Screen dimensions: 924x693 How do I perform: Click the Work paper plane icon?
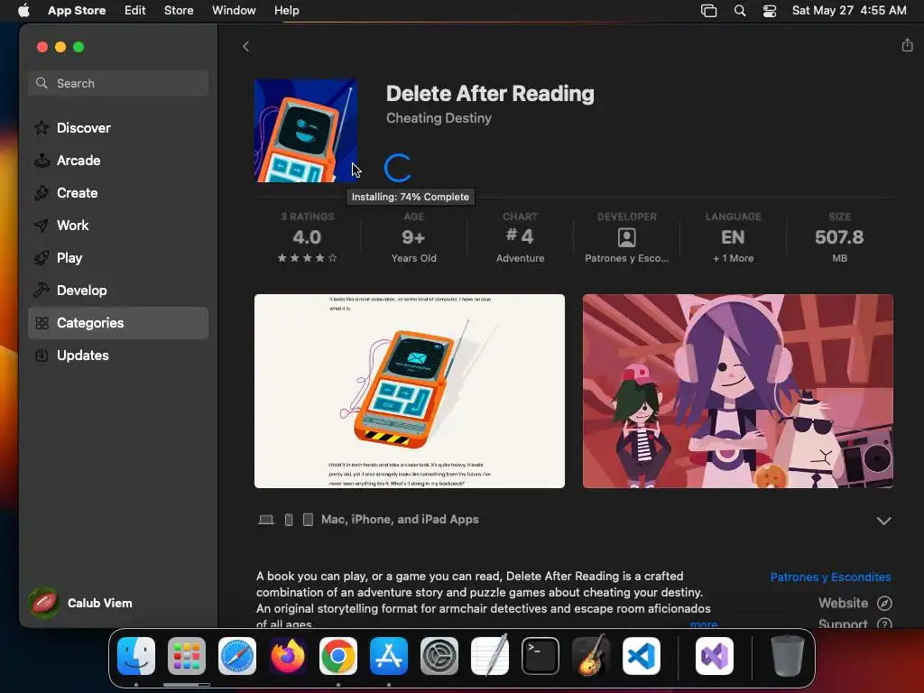click(x=42, y=225)
